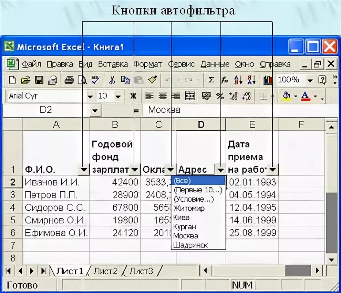Click the E-mail send icon next to Save
This screenshot has height=293, width=341.
52,80
